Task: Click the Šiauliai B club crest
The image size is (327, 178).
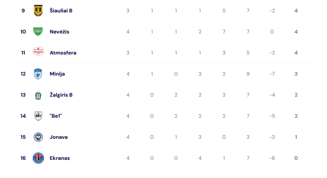Action: coord(38,11)
